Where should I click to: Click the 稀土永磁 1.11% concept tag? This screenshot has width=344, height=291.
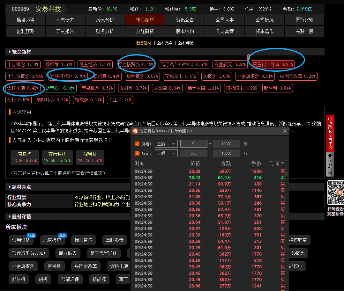tap(203, 88)
